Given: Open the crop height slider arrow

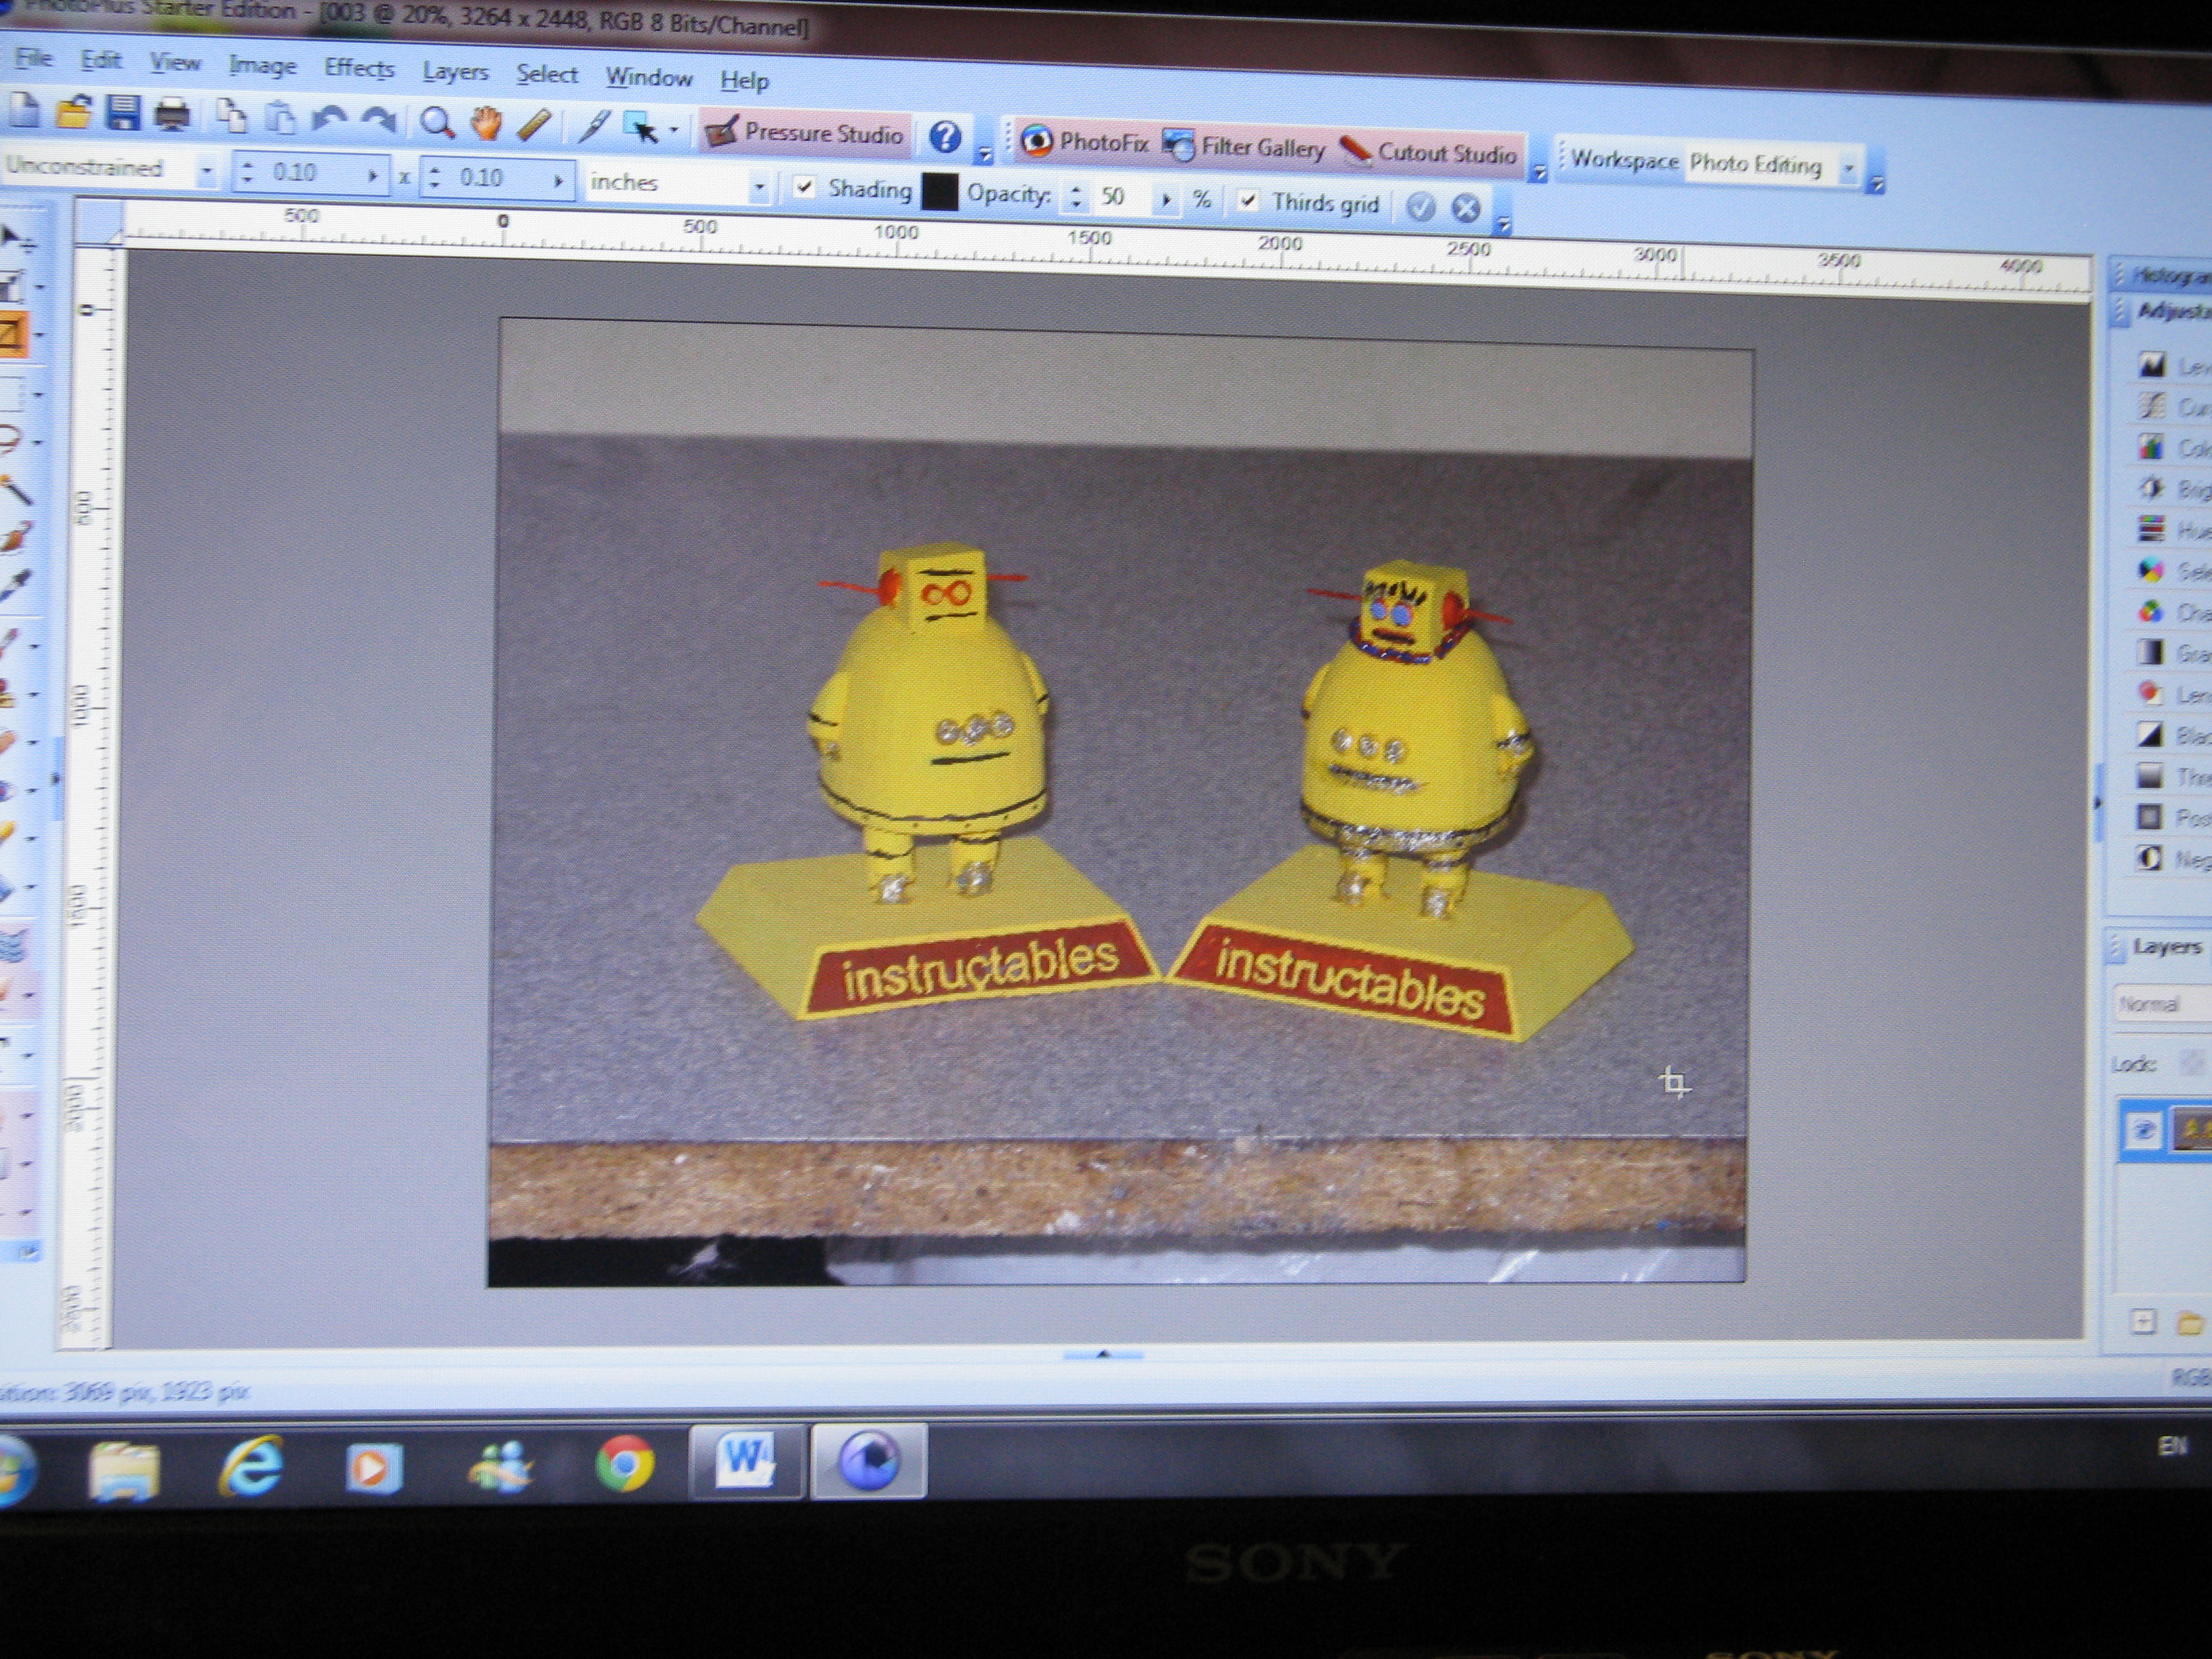Looking at the screenshot, I should pos(558,181).
